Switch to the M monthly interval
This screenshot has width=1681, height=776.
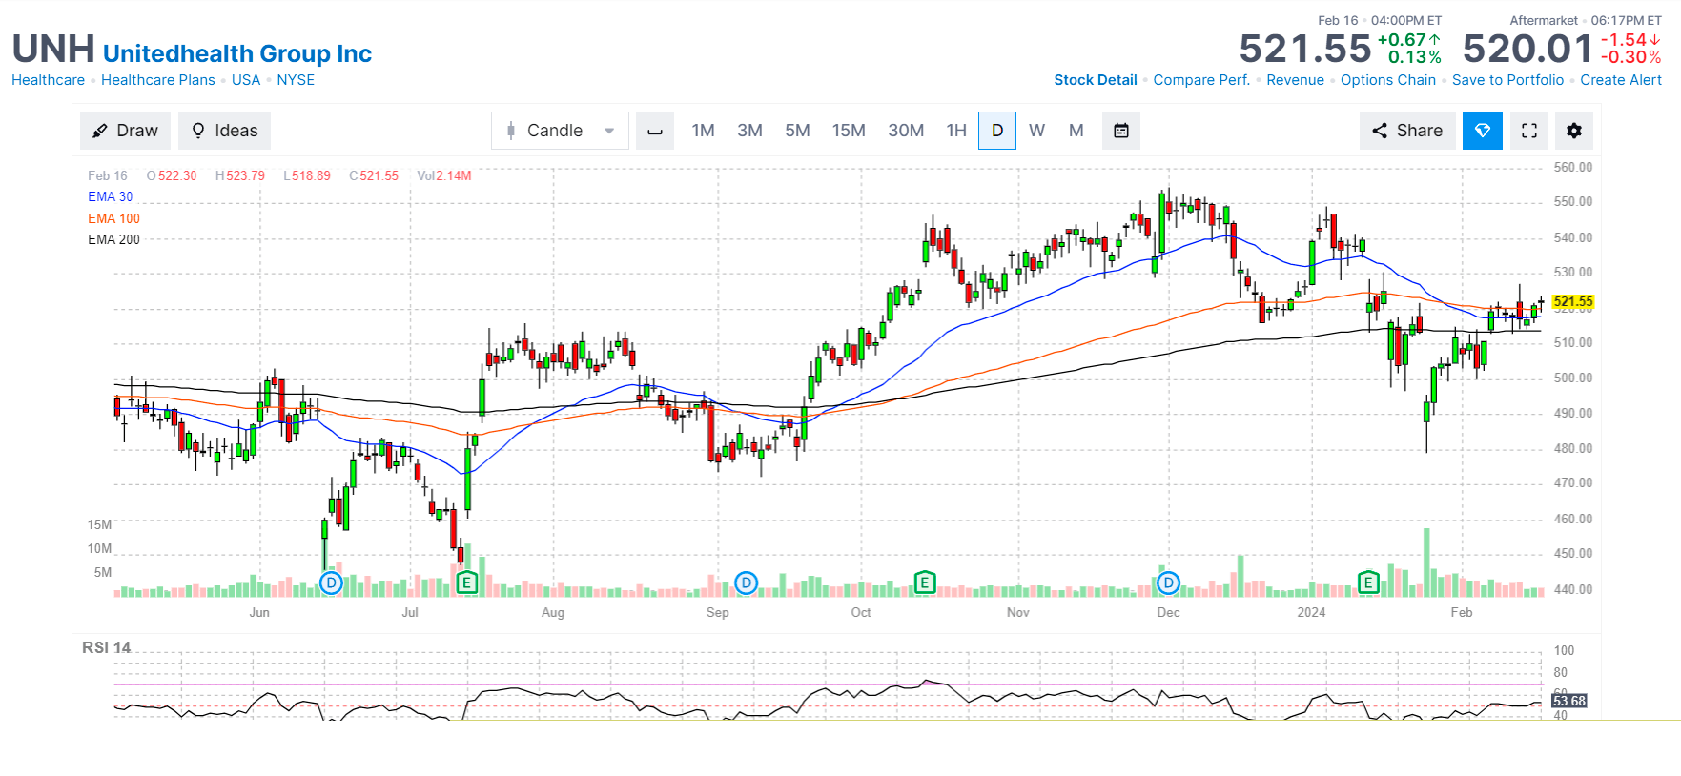(x=1076, y=131)
